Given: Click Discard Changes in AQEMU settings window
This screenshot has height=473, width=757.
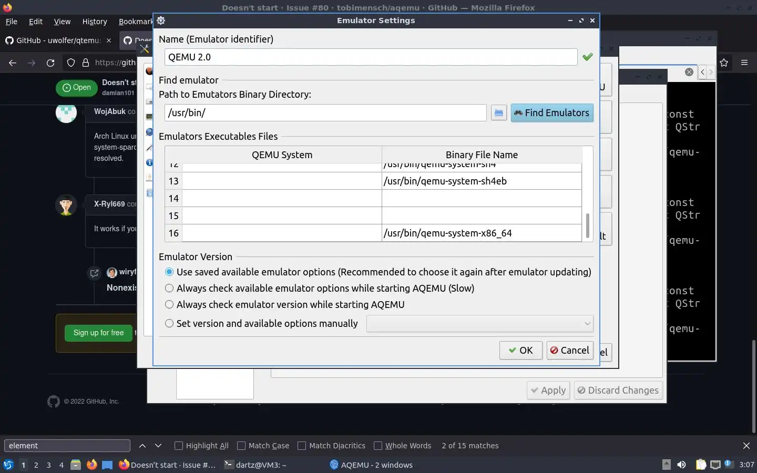Looking at the screenshot, I should pos(618,390).
